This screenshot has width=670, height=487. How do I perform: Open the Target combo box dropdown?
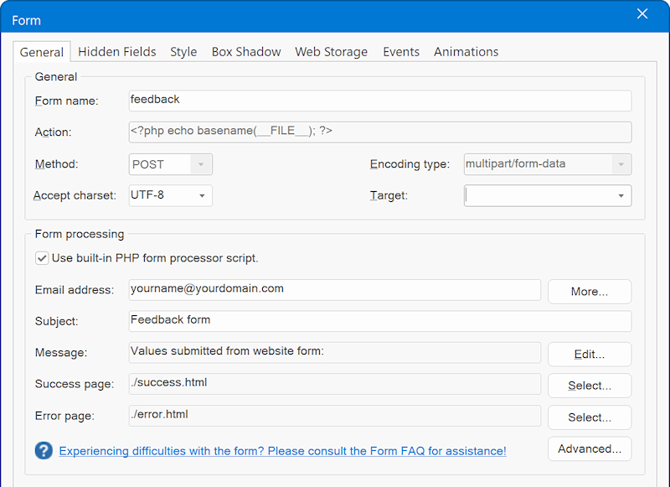point(621,196)
